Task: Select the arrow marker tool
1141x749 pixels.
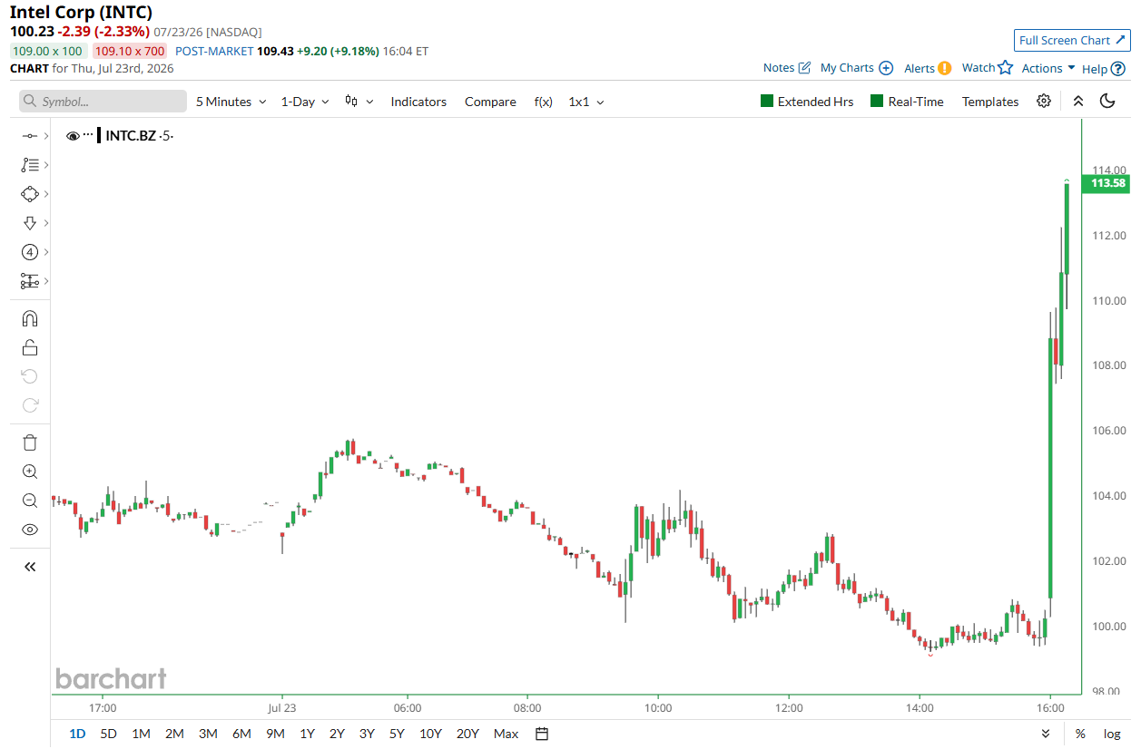Action: point(29,223)
